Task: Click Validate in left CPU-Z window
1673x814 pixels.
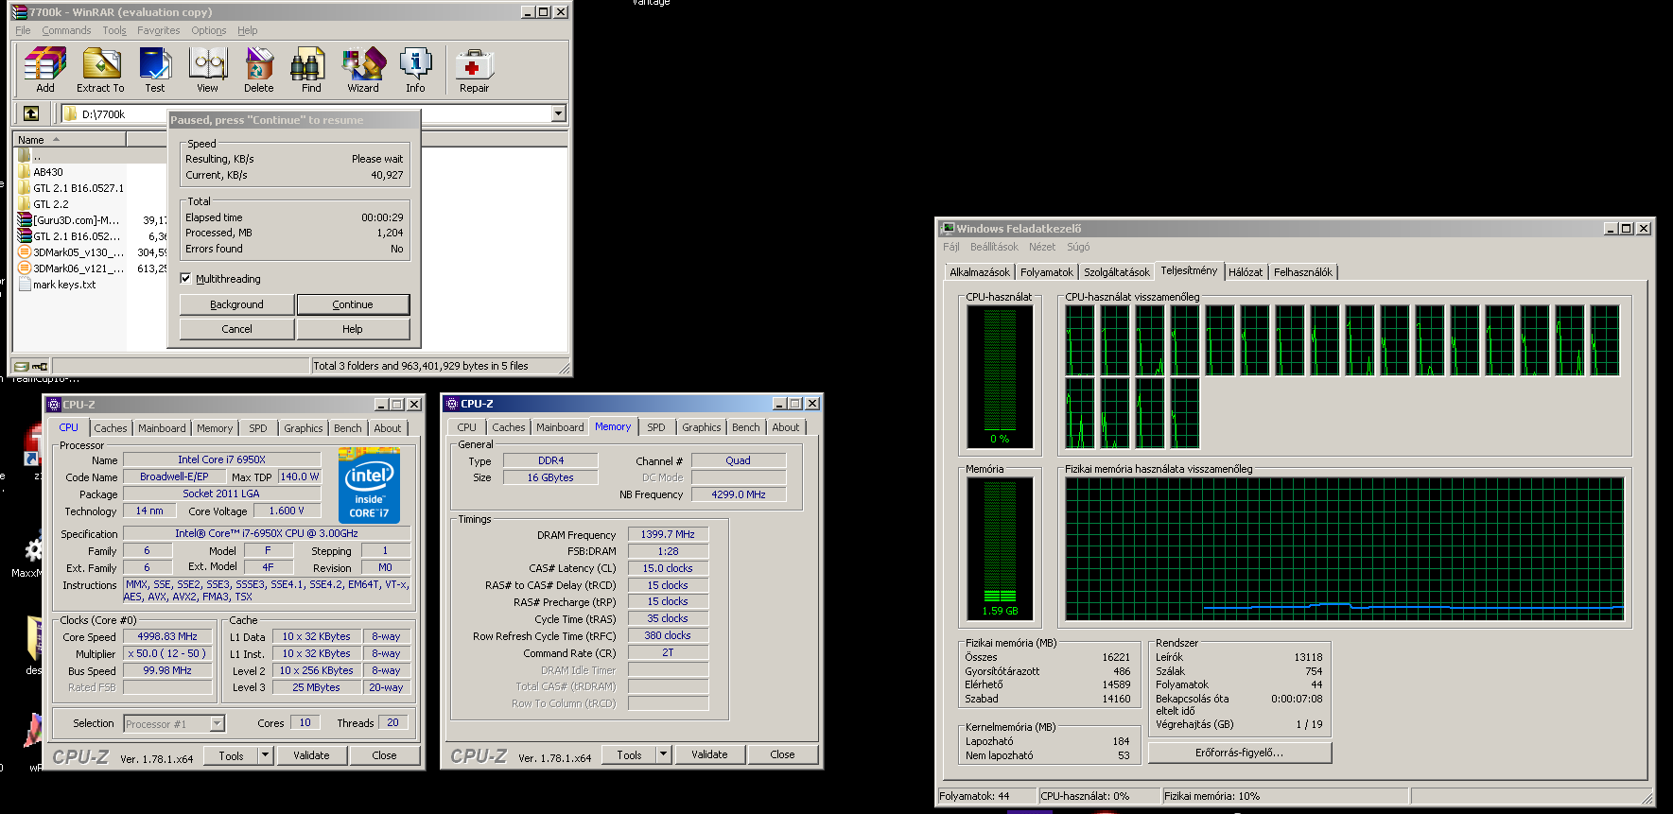Action: click(311, 755)
